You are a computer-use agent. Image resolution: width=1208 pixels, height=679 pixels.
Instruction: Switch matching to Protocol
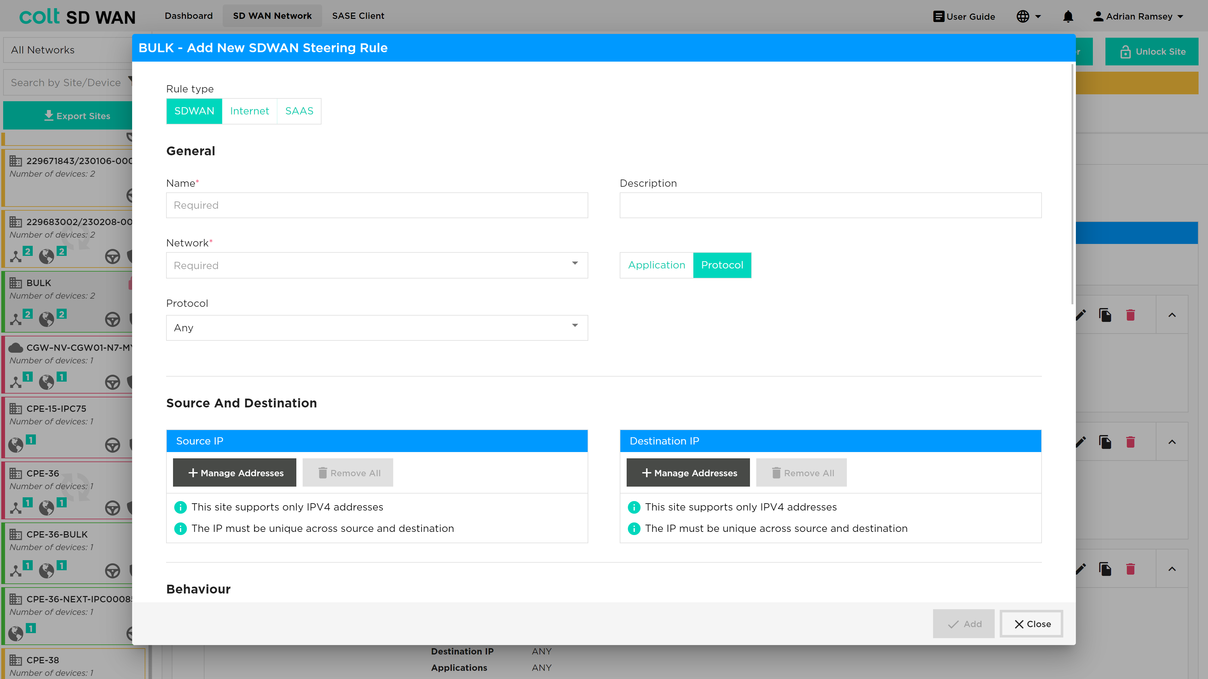point(722,265)
